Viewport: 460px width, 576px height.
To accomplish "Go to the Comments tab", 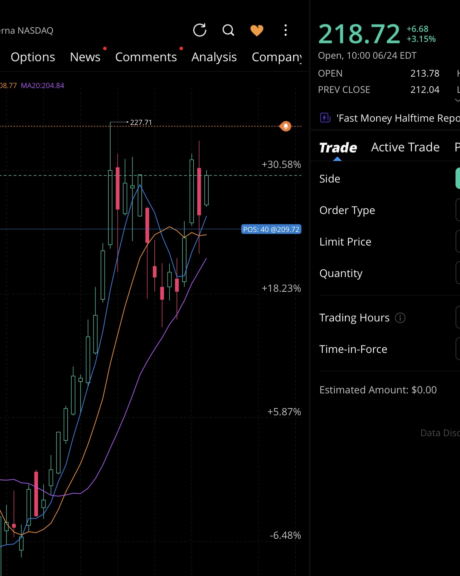I will [146, 57].
